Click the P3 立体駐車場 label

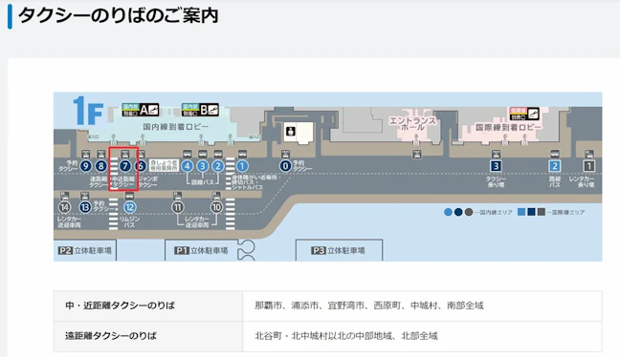point(338,250)
